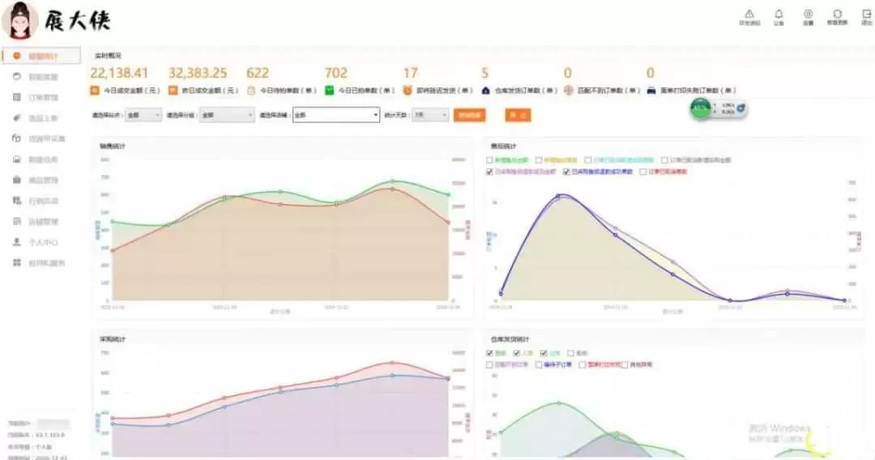Open the 7天 statistics days dropdown
This screenshot has height=460, width=875.
click(430, 116)
